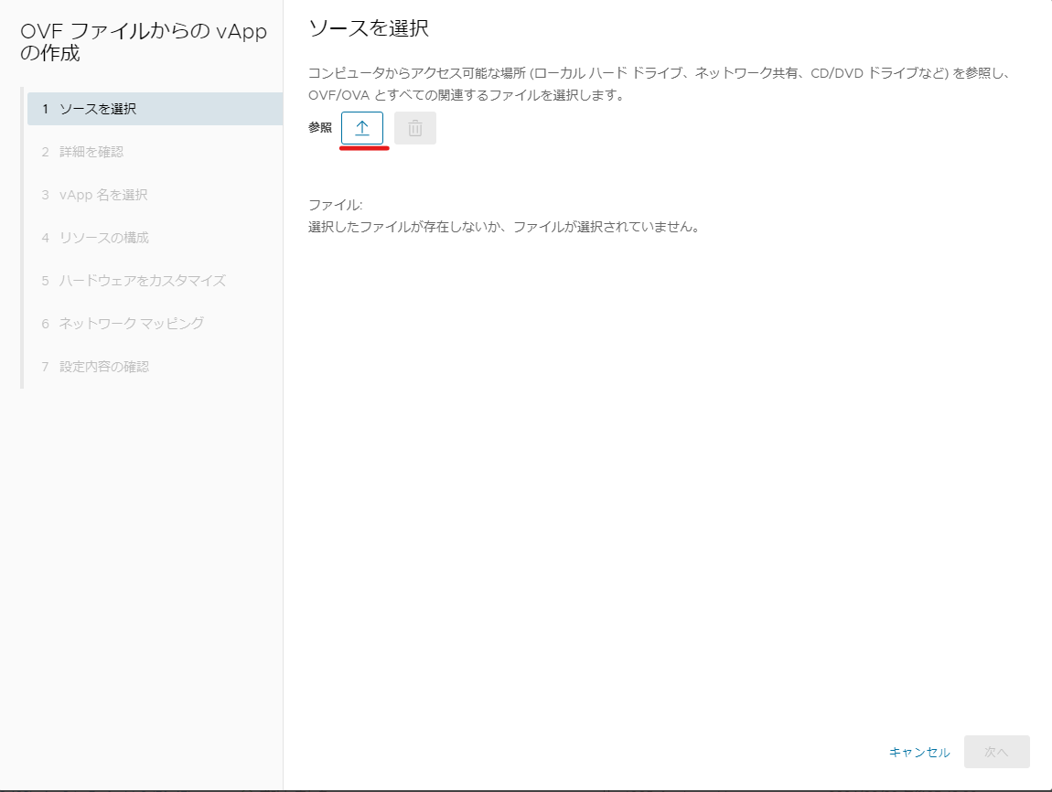This screenshot has width=1052, height=792.
Task: Click the OVF/OVA source description paragraph
Action: pyautogui.click(x=660, y=84)
